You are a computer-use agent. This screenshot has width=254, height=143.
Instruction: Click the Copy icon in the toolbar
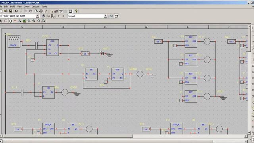click(x=26, y=11)
